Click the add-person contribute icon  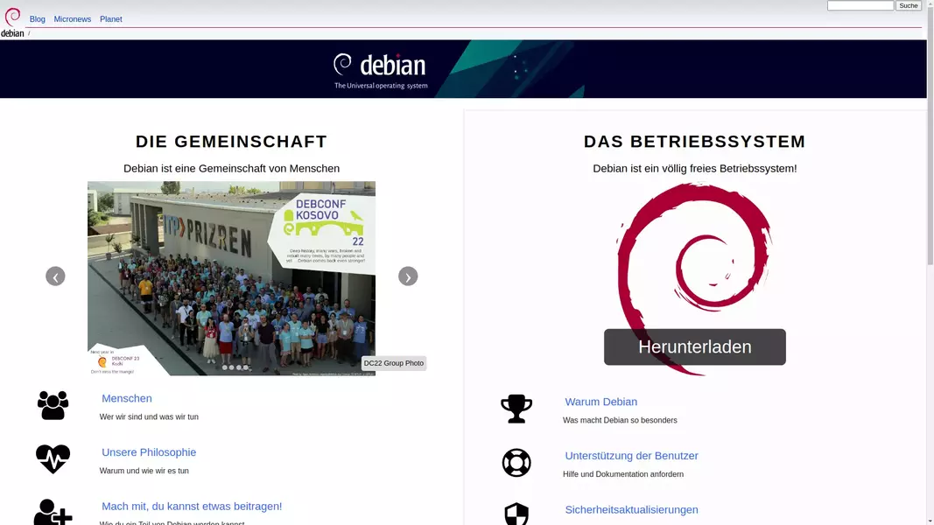pyautogui.click(x=53, y=513)
